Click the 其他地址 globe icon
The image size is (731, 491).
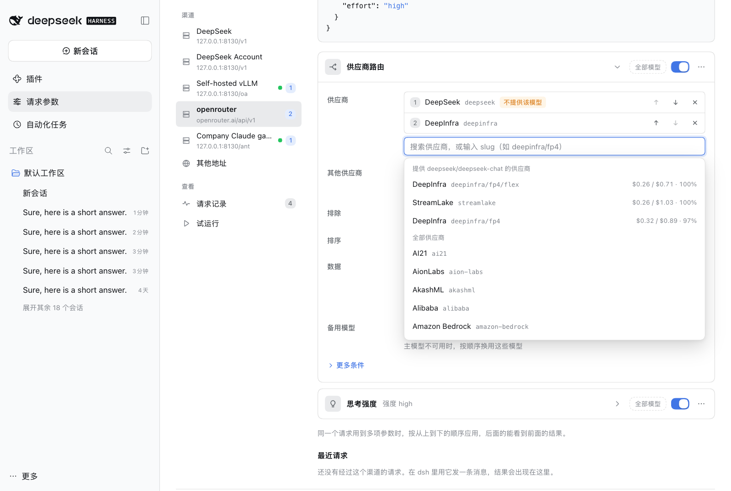pyautogui.click(x=186, y=164)
